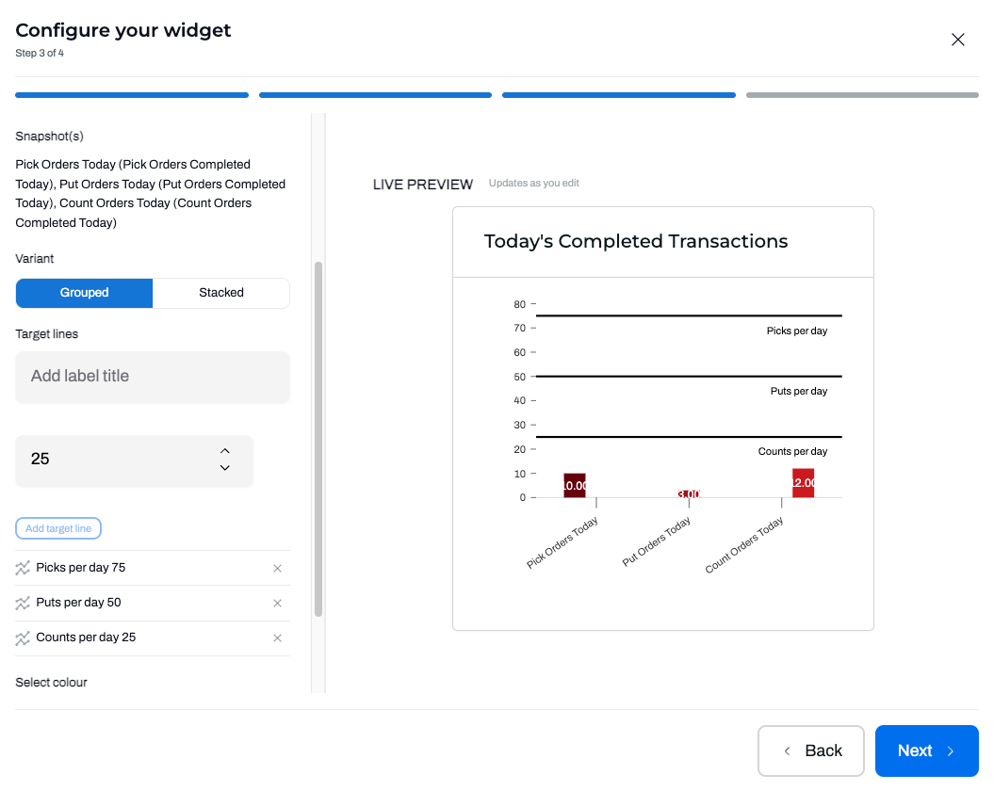The width and height of the screenshot is (994, 791).
Task: Click the Picks per day target line label in chart
Action: tap(797, 331)
